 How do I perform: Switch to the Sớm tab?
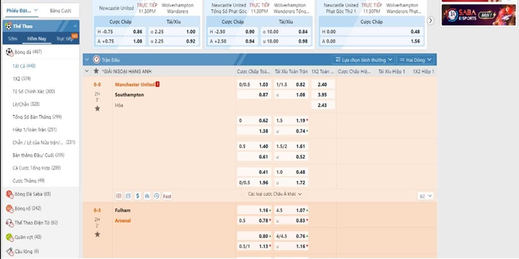coord(12,39)
